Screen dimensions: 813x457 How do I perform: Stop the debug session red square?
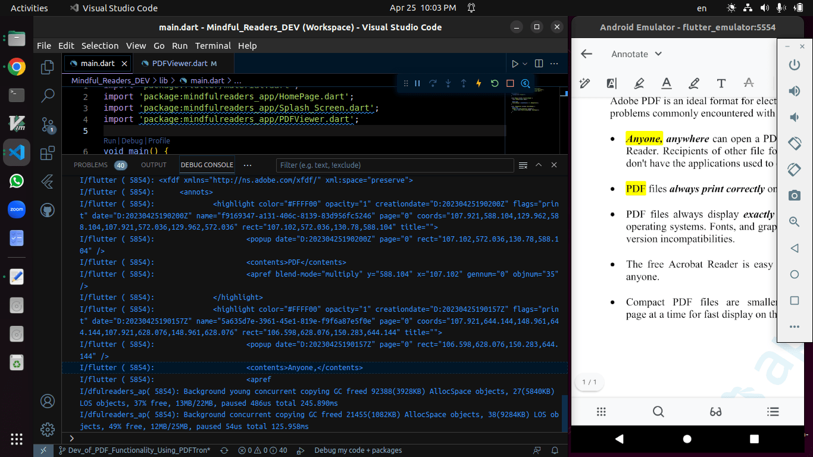(510, 84)
